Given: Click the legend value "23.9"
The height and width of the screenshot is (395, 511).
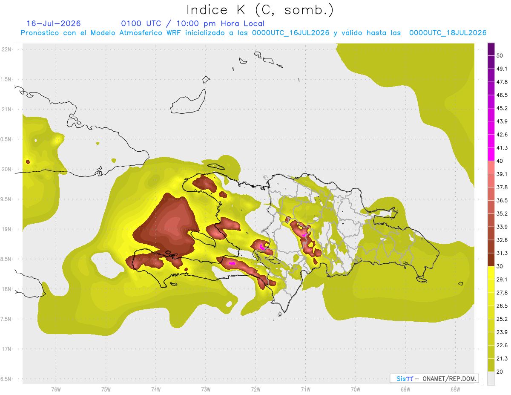Looking at the screenshot, I should click(502, 332).
